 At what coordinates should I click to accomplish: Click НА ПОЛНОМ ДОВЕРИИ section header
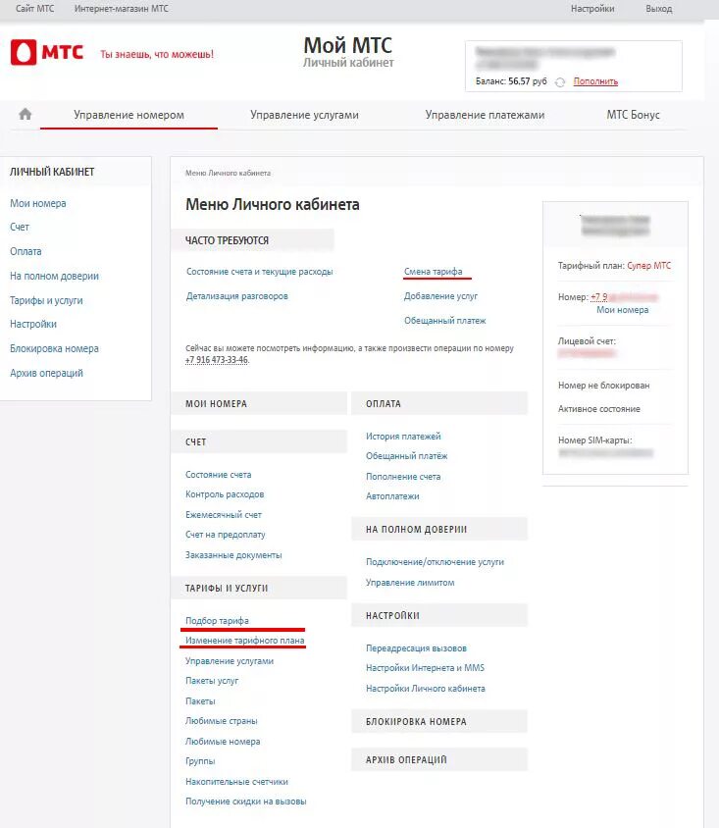coord(439,529)
